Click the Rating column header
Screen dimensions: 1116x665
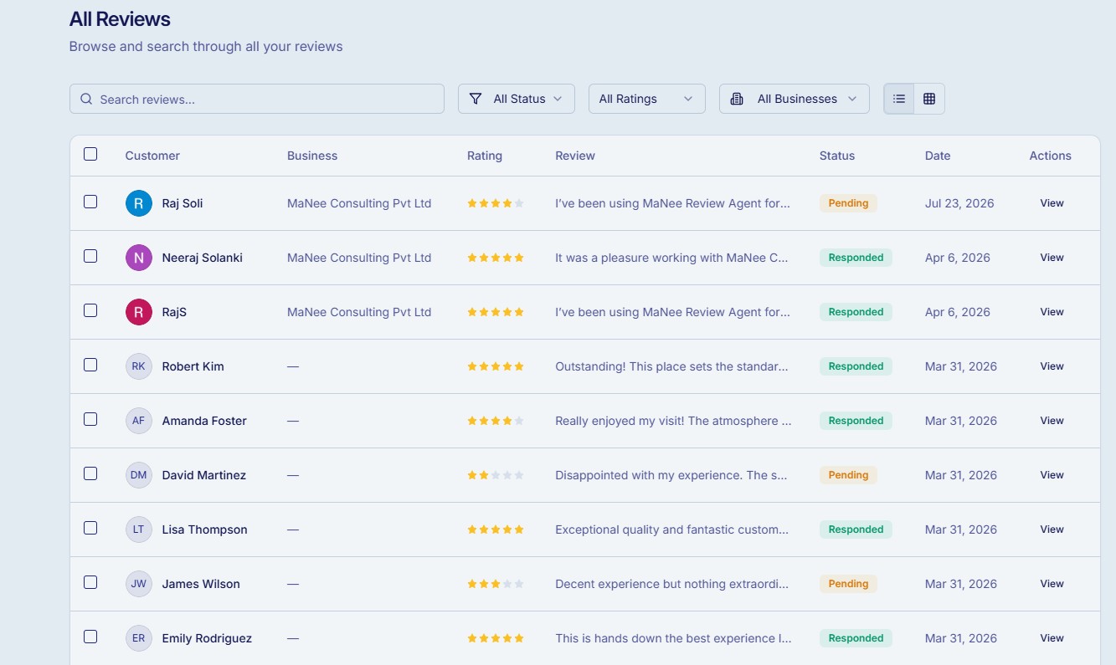tap(485, 156)
